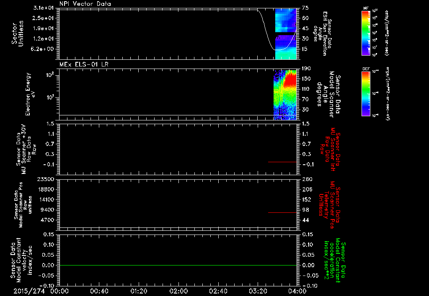429x296 pixels.
Task: Click the "3.1e+01" sector tick label
Action: pyautogui.click(x=44, y=8)
